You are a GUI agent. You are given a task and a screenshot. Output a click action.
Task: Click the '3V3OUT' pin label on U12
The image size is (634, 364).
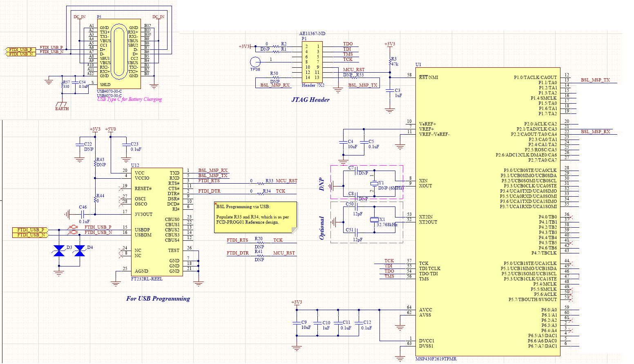click(x=143, y=214)
